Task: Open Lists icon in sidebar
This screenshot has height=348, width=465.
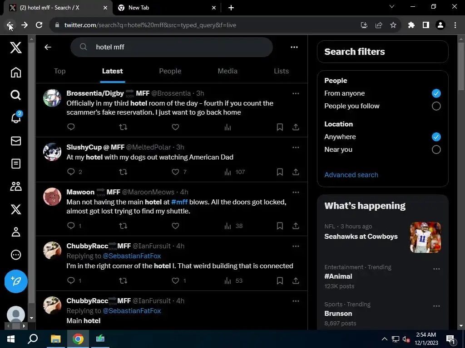Action: (16, 164)
